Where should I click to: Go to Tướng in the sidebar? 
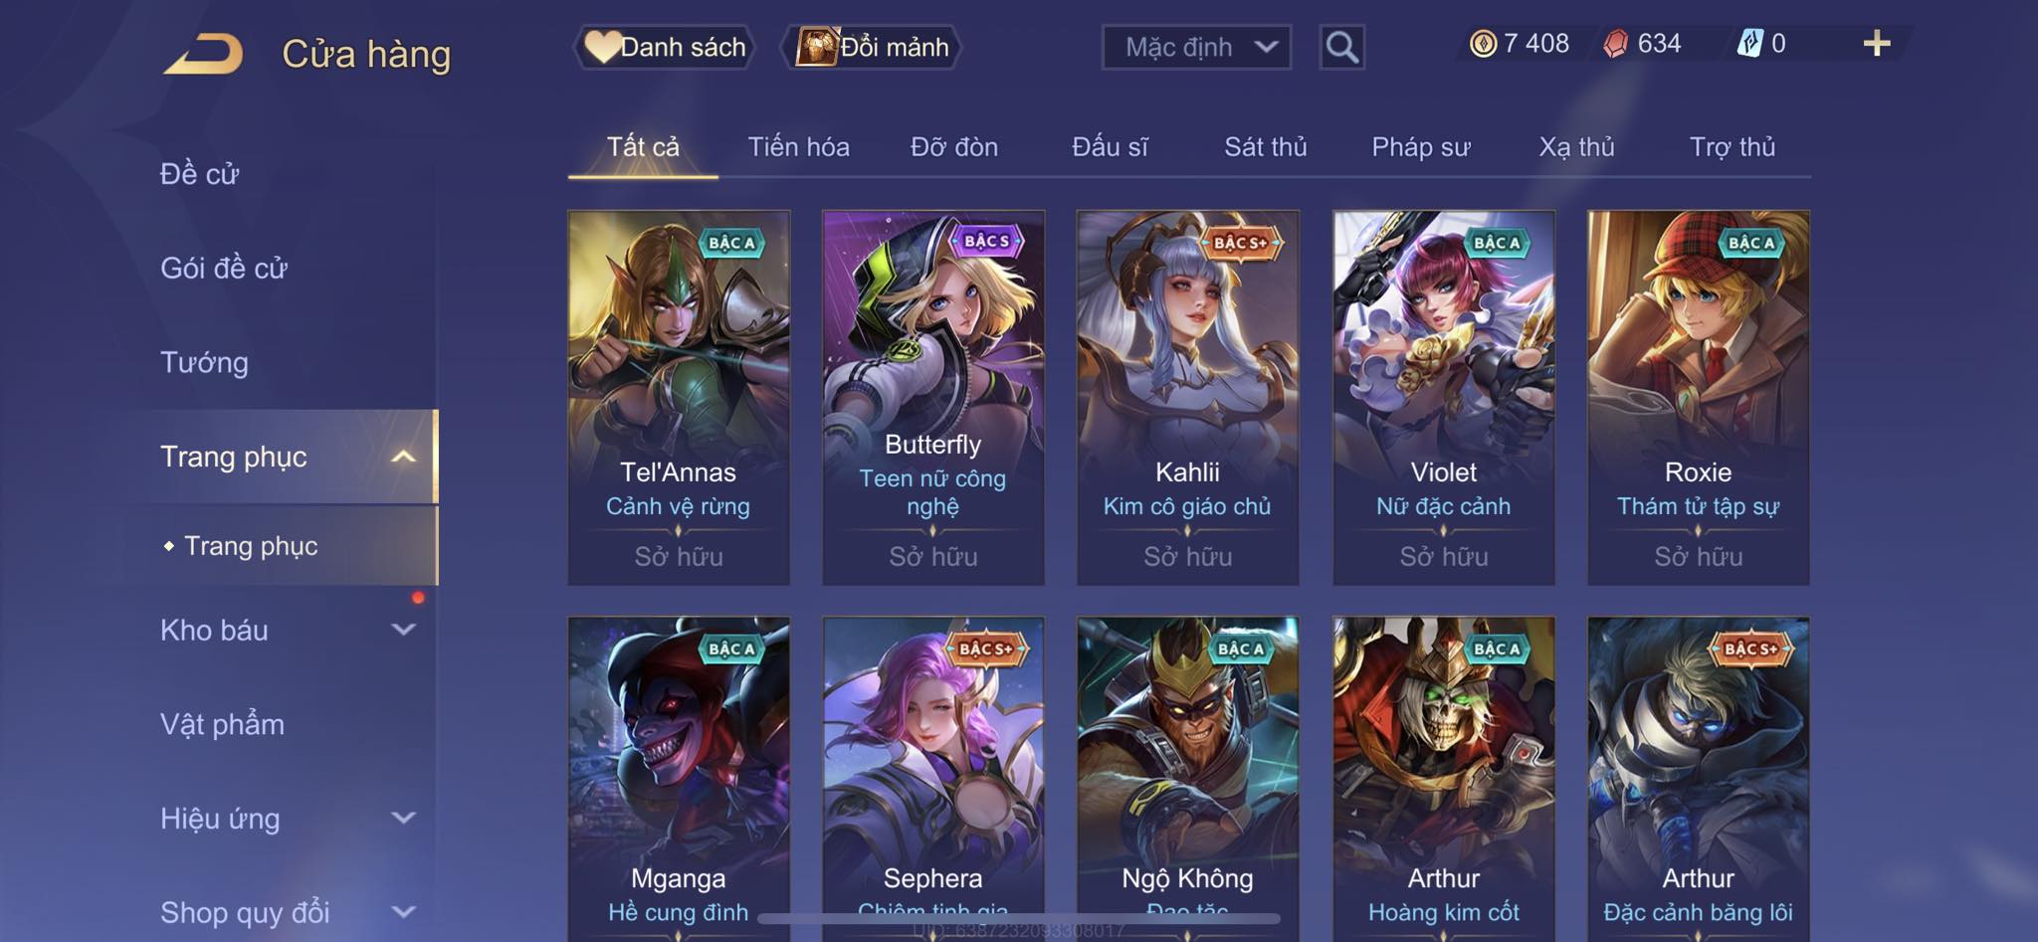[204, 362]
